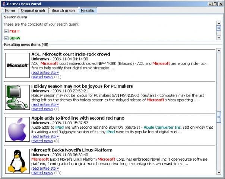This screenshot has height=179, width=225.
Task: Uncheck the SUNW concept checkbox
Action: [6, 38]
